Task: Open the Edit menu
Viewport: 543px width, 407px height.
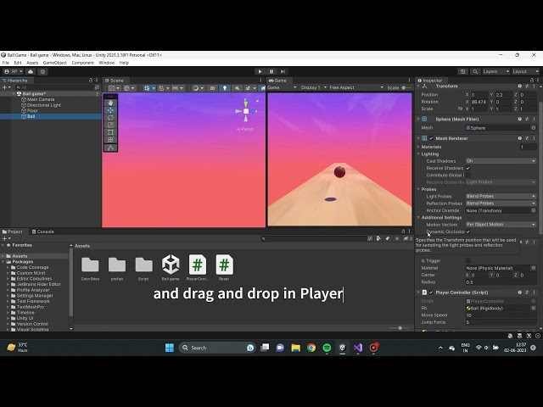Action: 18,63
